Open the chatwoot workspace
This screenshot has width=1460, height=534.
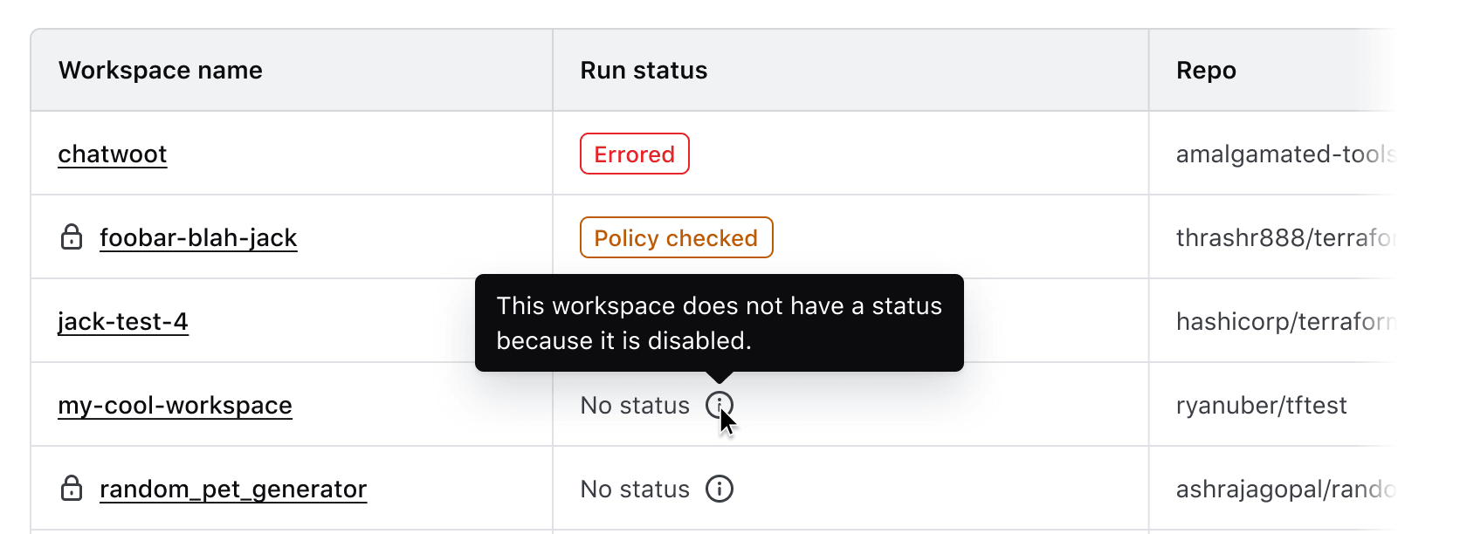click(x=113, y=154)
